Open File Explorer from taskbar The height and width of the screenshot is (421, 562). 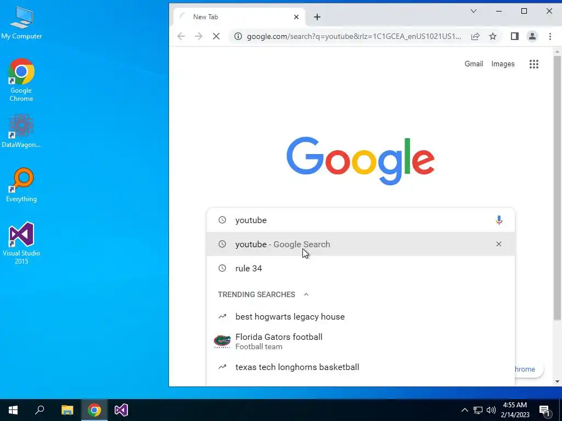point(67,410)
